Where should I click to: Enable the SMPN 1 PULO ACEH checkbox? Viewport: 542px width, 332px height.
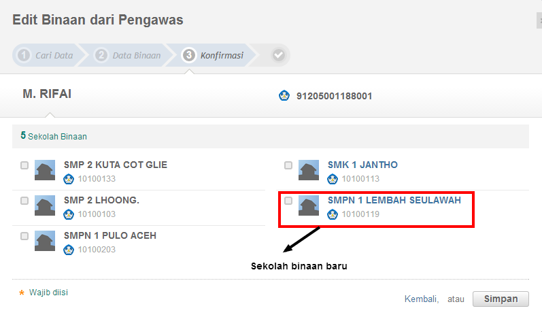24,236
